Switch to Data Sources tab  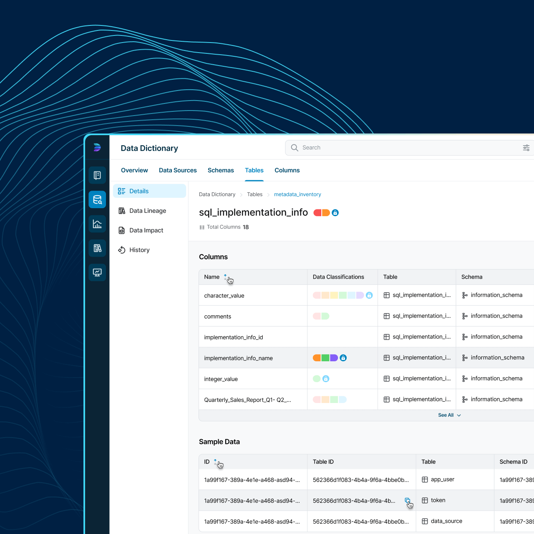tap(178, 170)
